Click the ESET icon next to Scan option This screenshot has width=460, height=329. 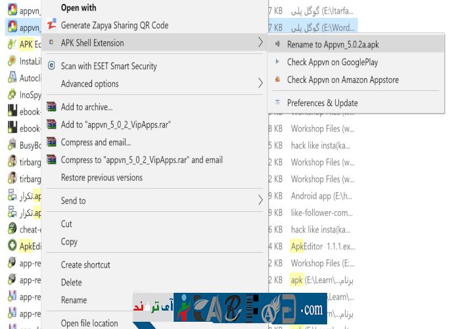[x=52, y=66]
